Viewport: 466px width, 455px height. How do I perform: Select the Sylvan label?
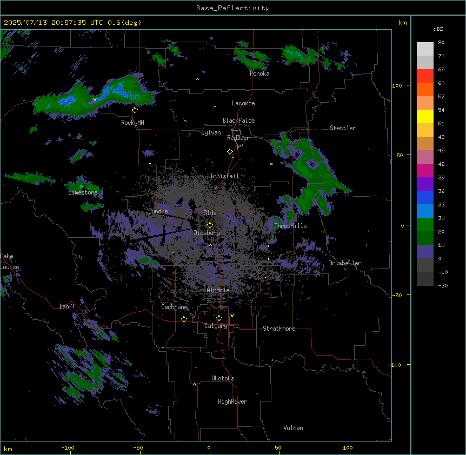[211, 132]
